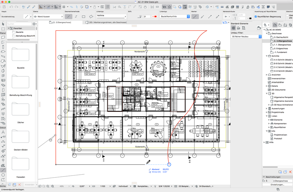Screen dimensions: 293x192
Task: Select the active Line tool in toolbox
Action: coord(3,170)
